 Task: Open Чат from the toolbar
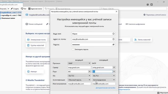click(24, 9)
